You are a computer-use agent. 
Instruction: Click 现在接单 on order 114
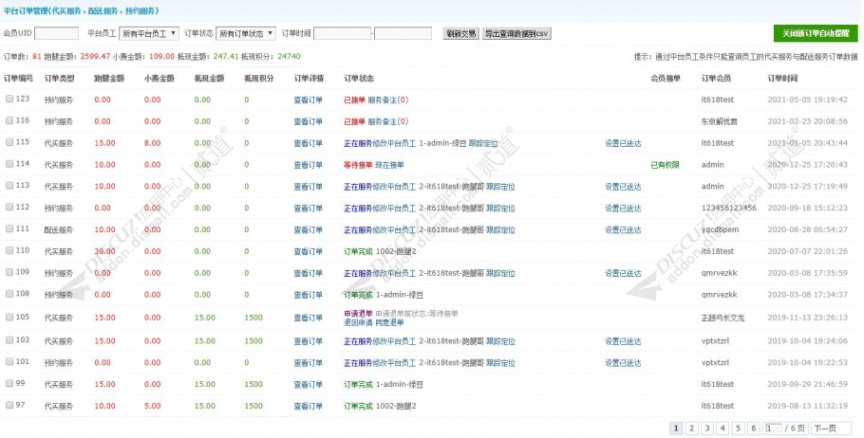(389, 165)
